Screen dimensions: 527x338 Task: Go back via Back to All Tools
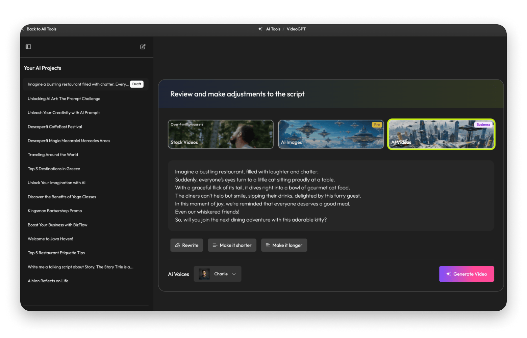42,29
